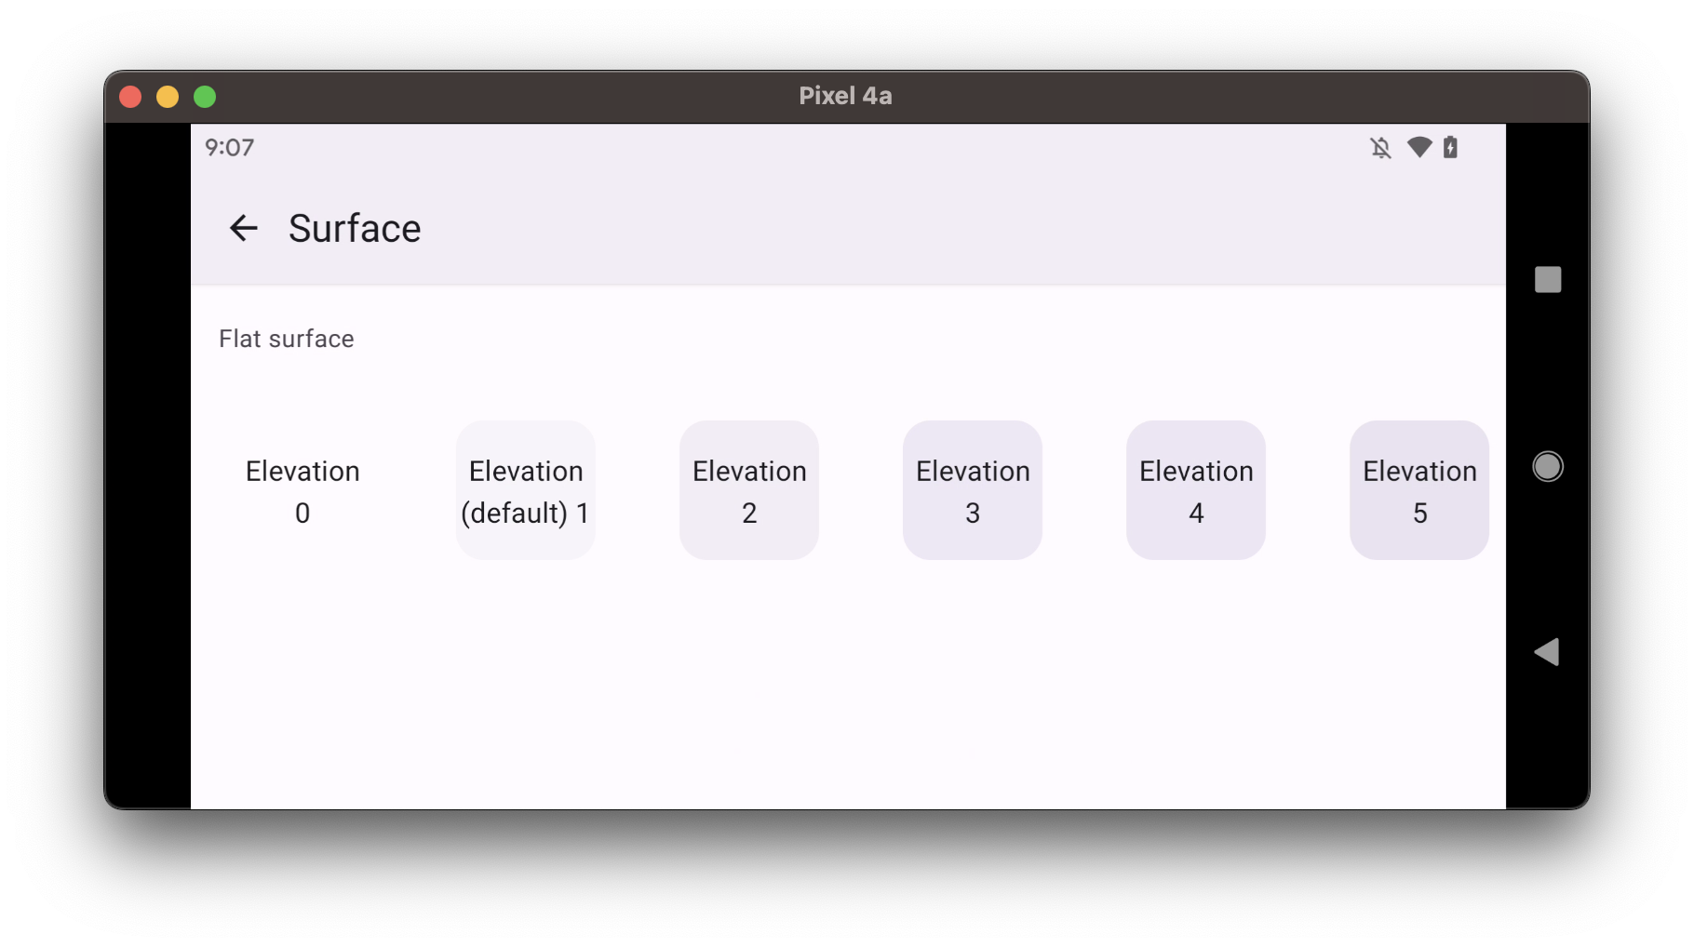Image resolution: width=1694 pixels, height=947 pixels.
Task: Minimize the emulator with the yellow button
Action: (168, 97)
